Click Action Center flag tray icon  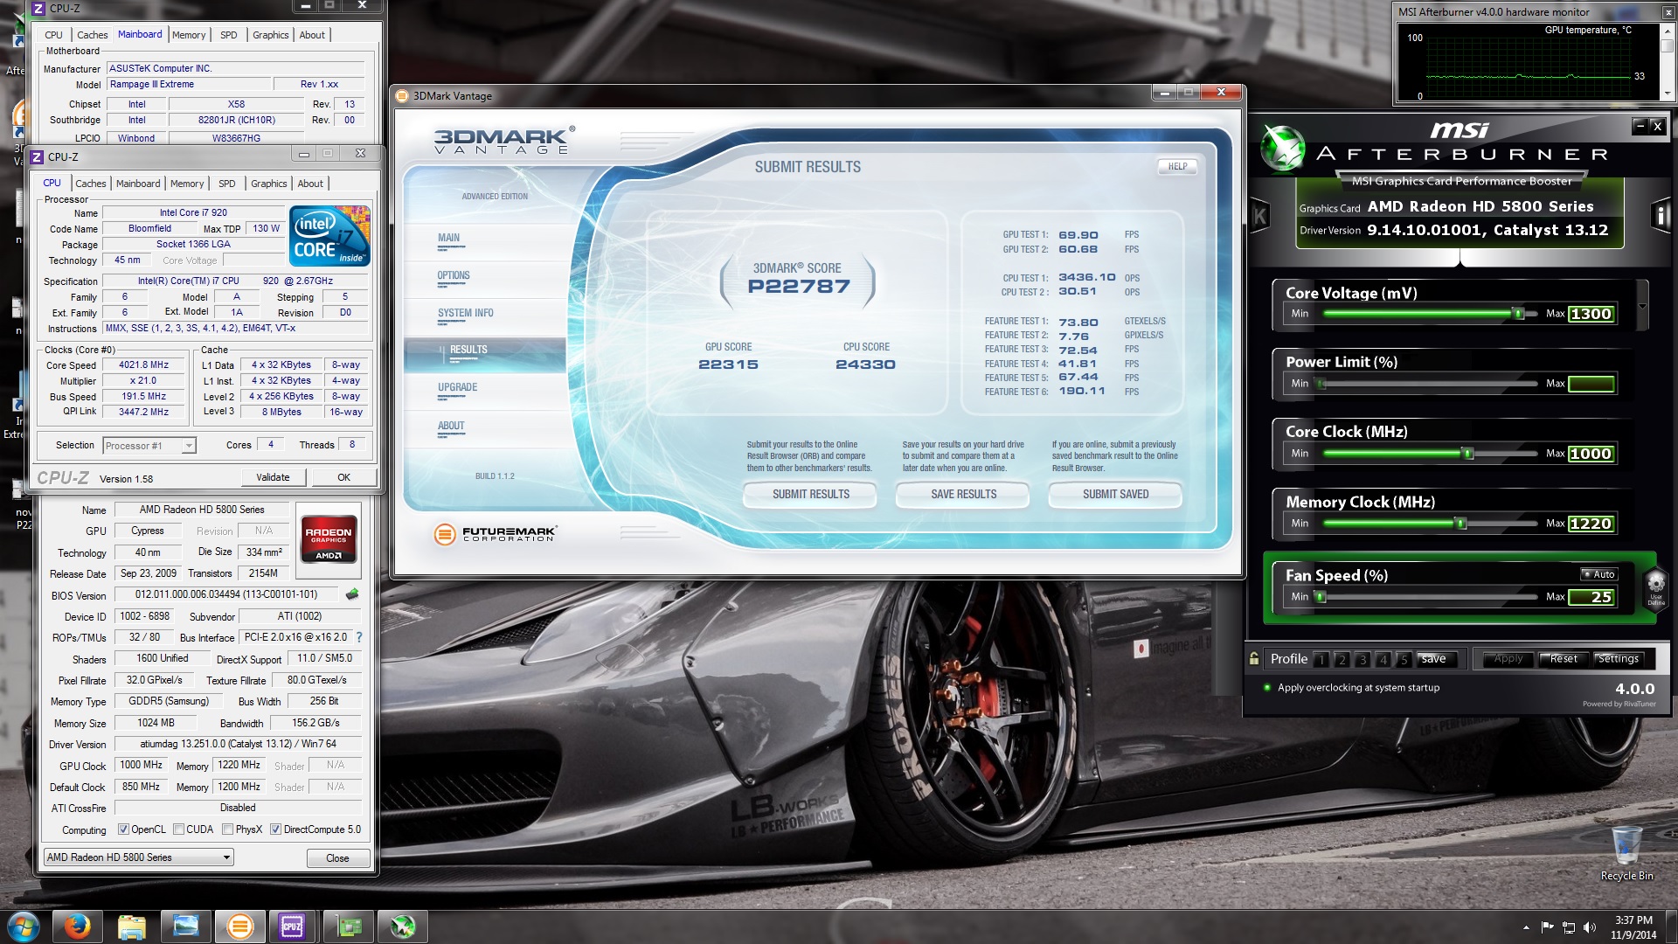[1547, 927]
